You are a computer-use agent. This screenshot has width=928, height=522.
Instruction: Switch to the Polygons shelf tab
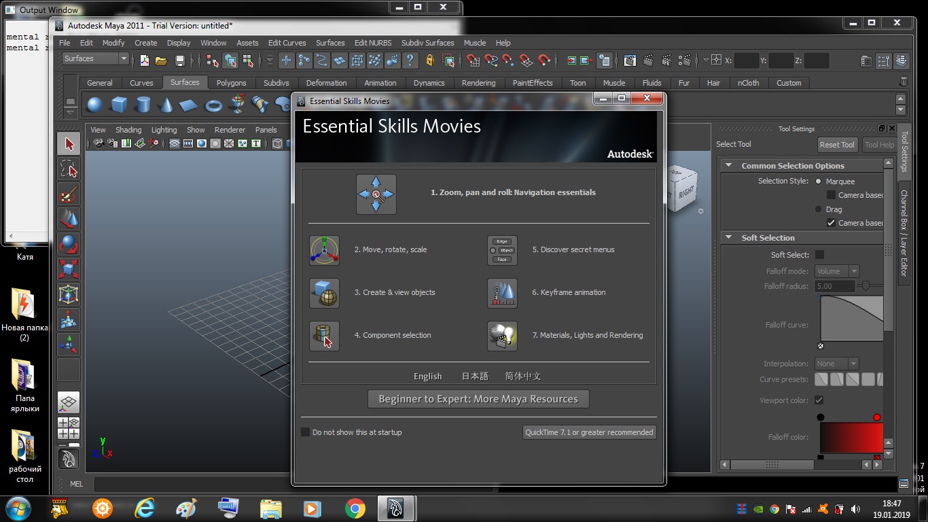(232, 83)
